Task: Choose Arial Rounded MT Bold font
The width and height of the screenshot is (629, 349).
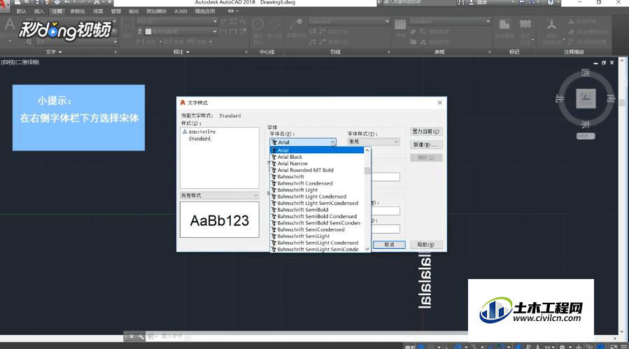Action: pyautogui.click(x=317, y=170)
